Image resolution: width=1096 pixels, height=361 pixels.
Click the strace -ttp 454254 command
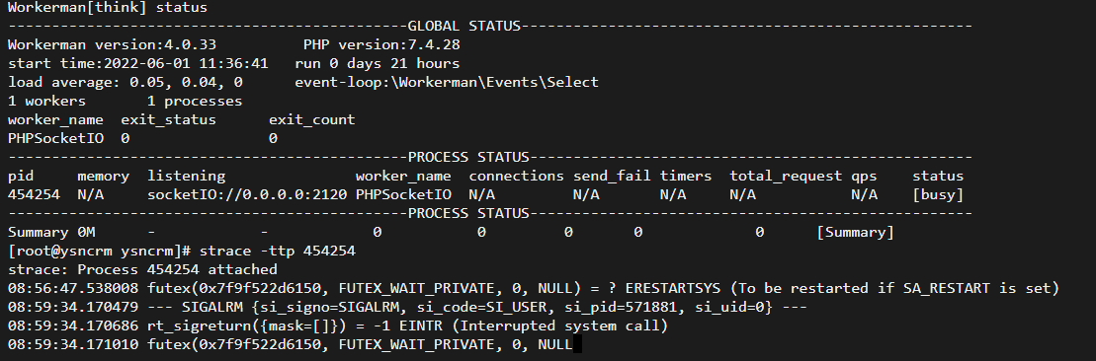(278, 251)
